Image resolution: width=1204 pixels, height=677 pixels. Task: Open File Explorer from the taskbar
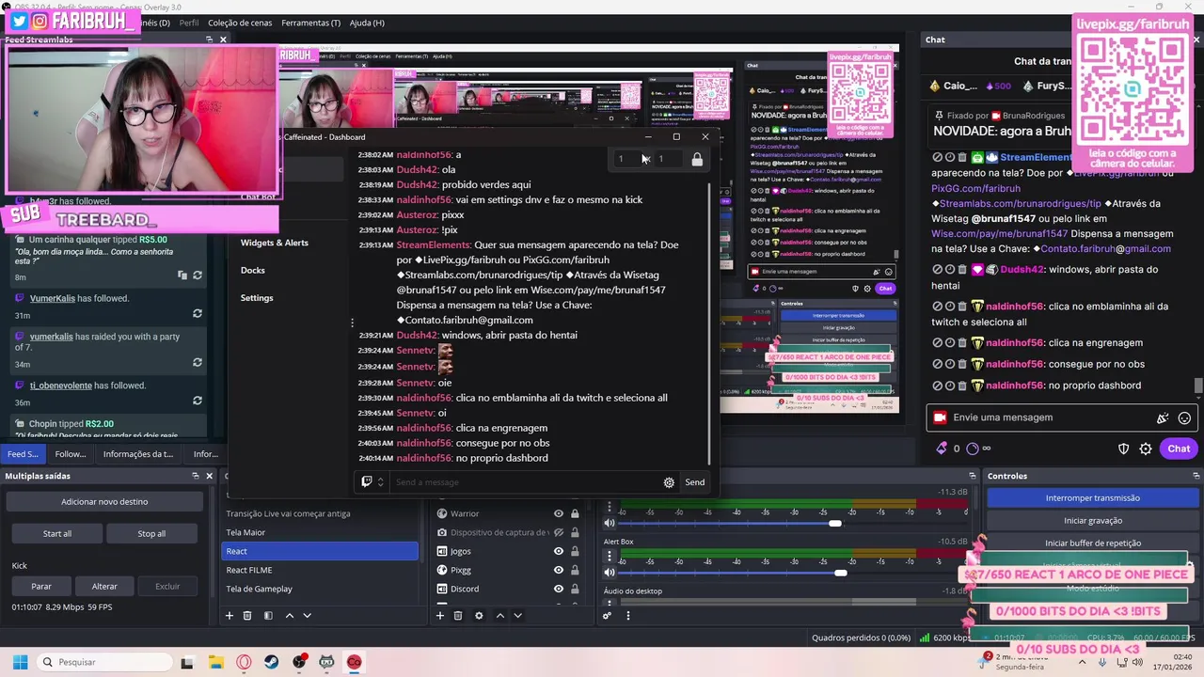(x=216, y=662)
